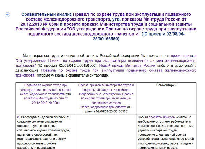This screenshot has height=149, width=205.
Task: Click the blue circled arrow icon beside the title
Action: [7, 14]
